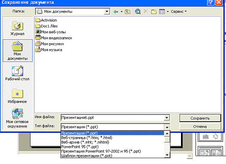The image size is (226, 164).
Task: Go up one folder level
Action: [x=127, y=12]
